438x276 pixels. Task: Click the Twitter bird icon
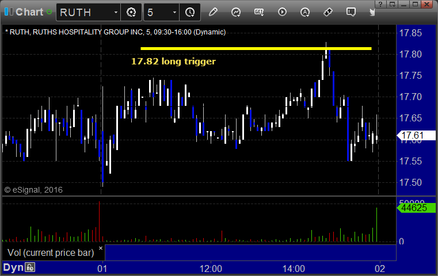pos(372,12)
